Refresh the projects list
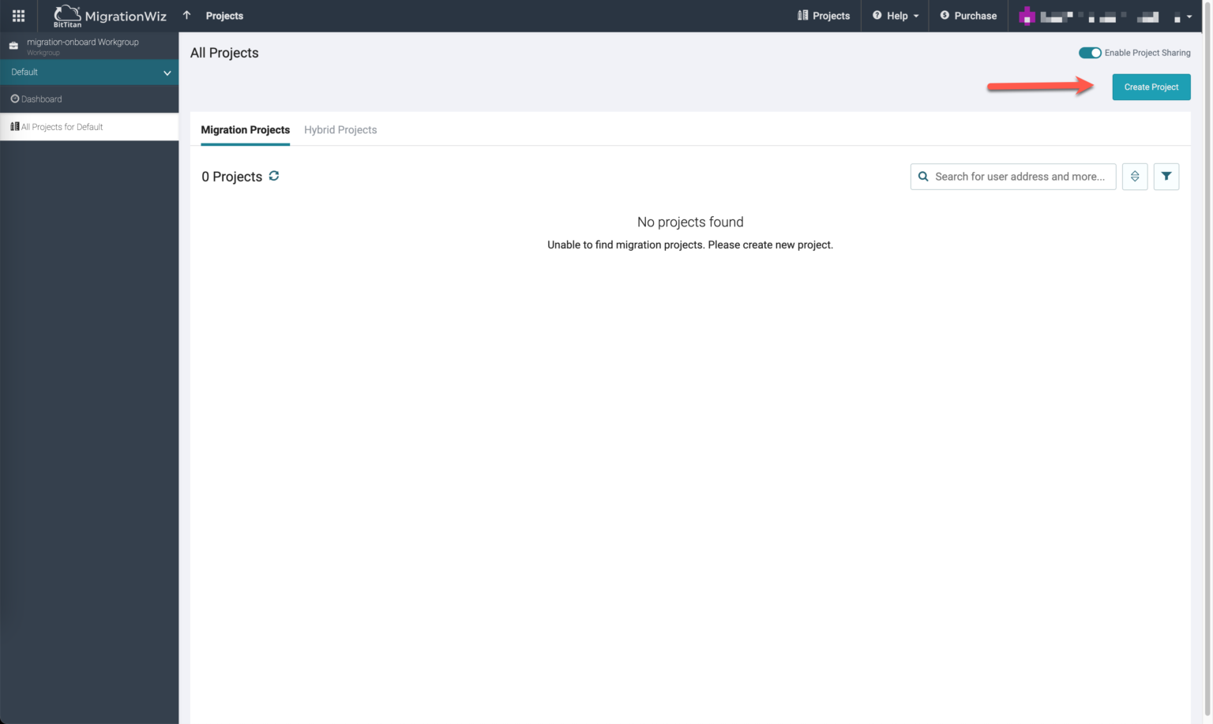Image resolution: width=1213 pixels, height=724 pixels. (274, 176)
